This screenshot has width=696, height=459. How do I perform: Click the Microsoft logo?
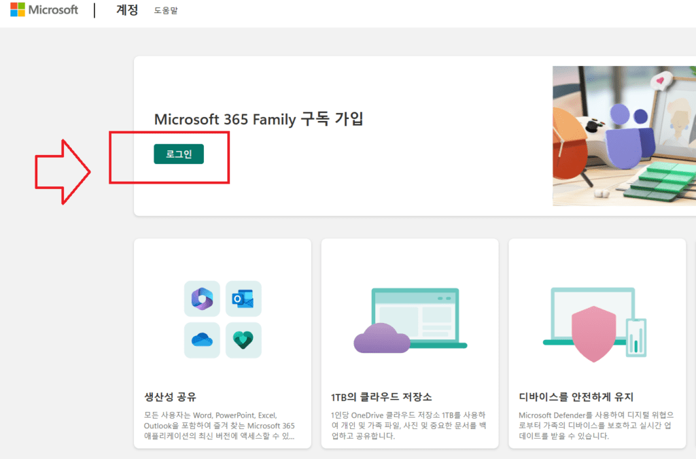coord(44,10)
